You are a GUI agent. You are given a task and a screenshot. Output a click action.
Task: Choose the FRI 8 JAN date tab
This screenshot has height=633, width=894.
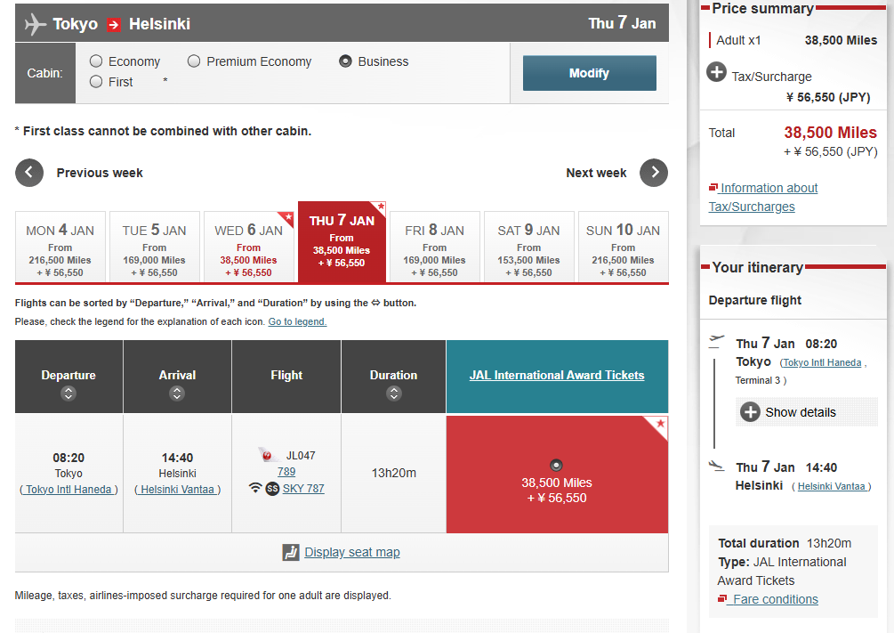point(434,248)
